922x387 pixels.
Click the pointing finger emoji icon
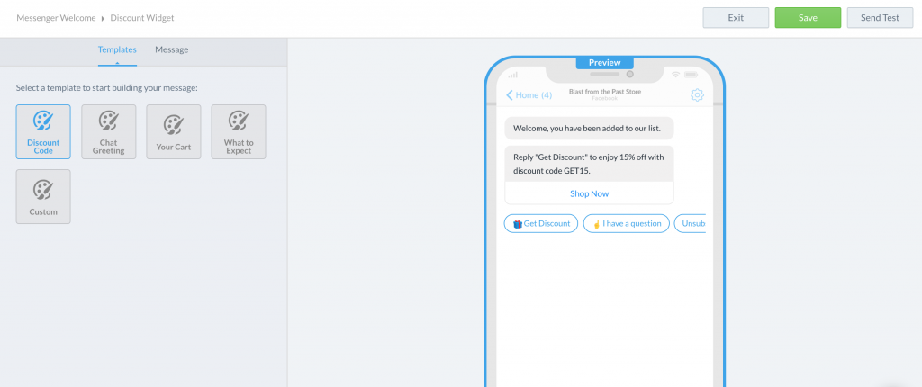click(x=596, y=224)
